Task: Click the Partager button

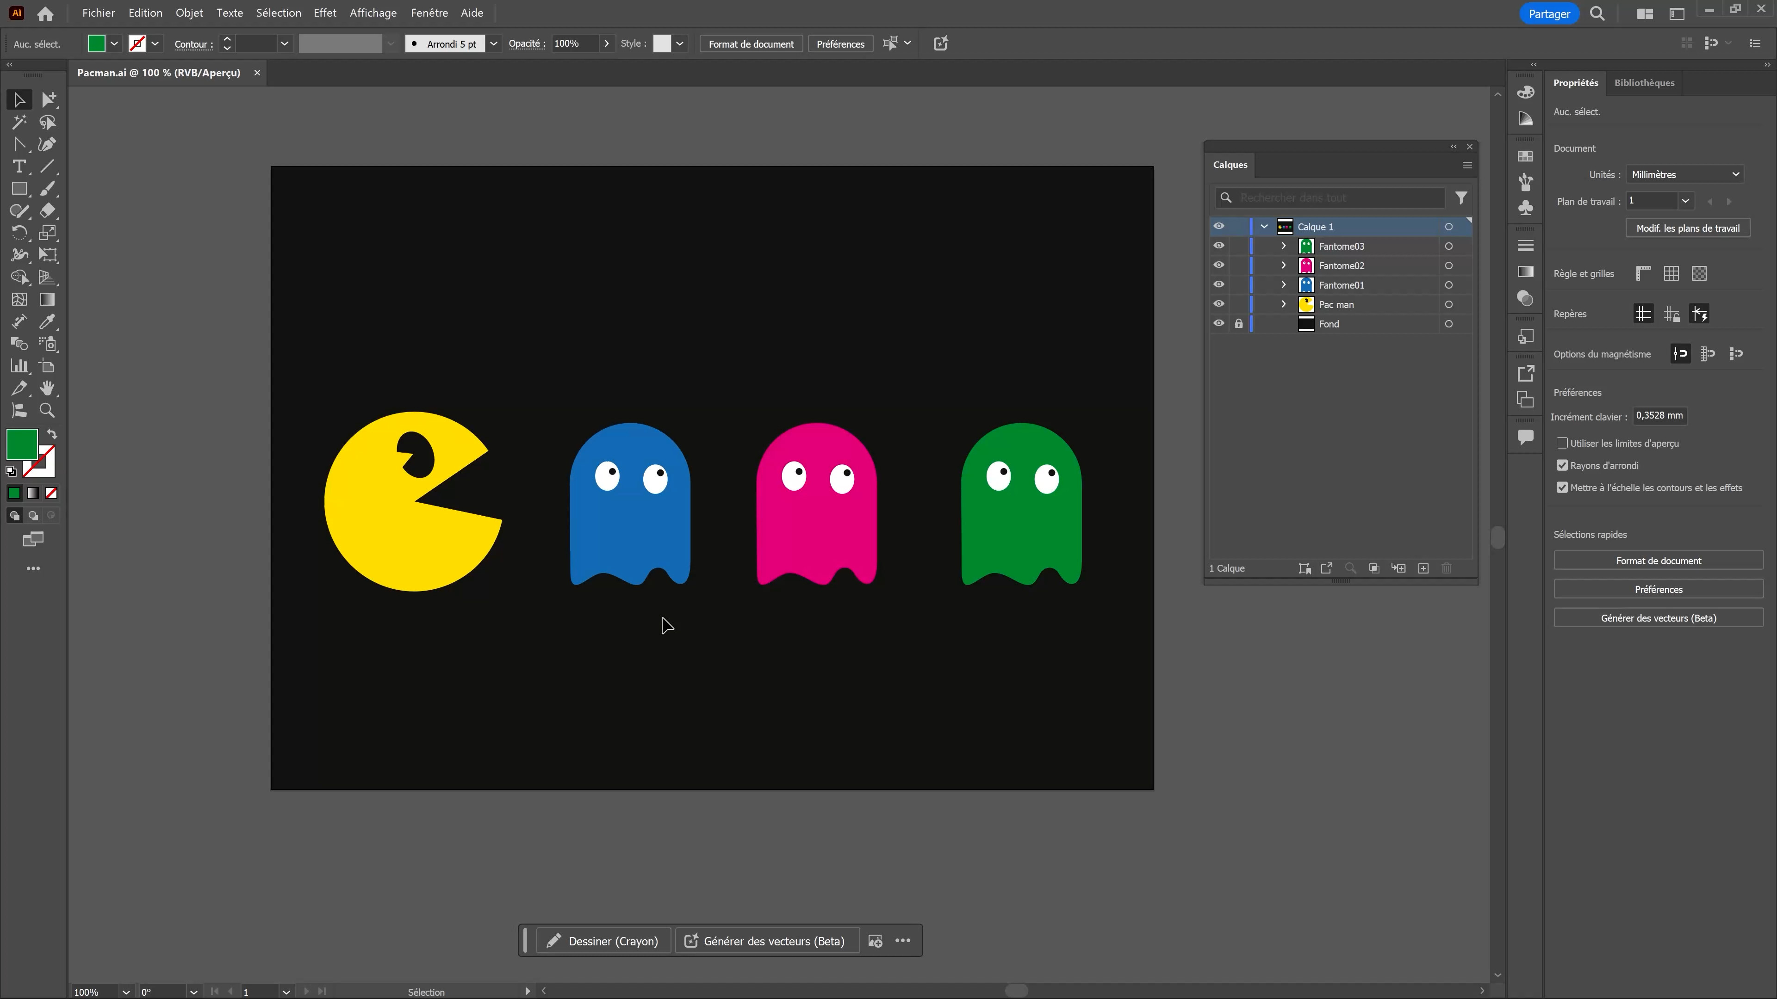Action: tap(1549, 14)
